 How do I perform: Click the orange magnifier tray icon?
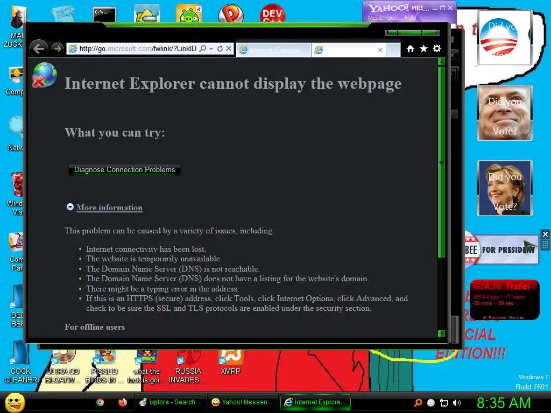(x=418, y=403)
